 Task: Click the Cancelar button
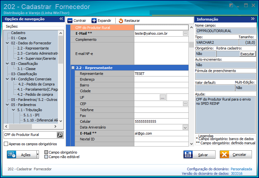tap(236, 155)
